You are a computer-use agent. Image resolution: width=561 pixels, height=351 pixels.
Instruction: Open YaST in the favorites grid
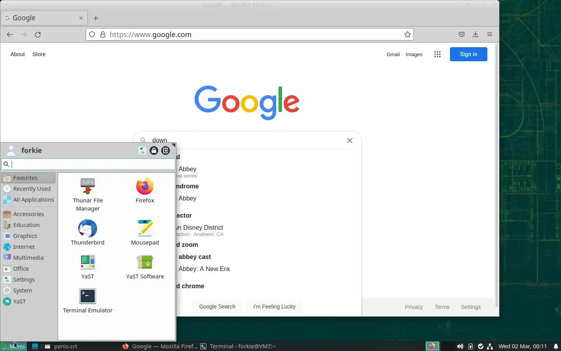click(x=88, y=267)
